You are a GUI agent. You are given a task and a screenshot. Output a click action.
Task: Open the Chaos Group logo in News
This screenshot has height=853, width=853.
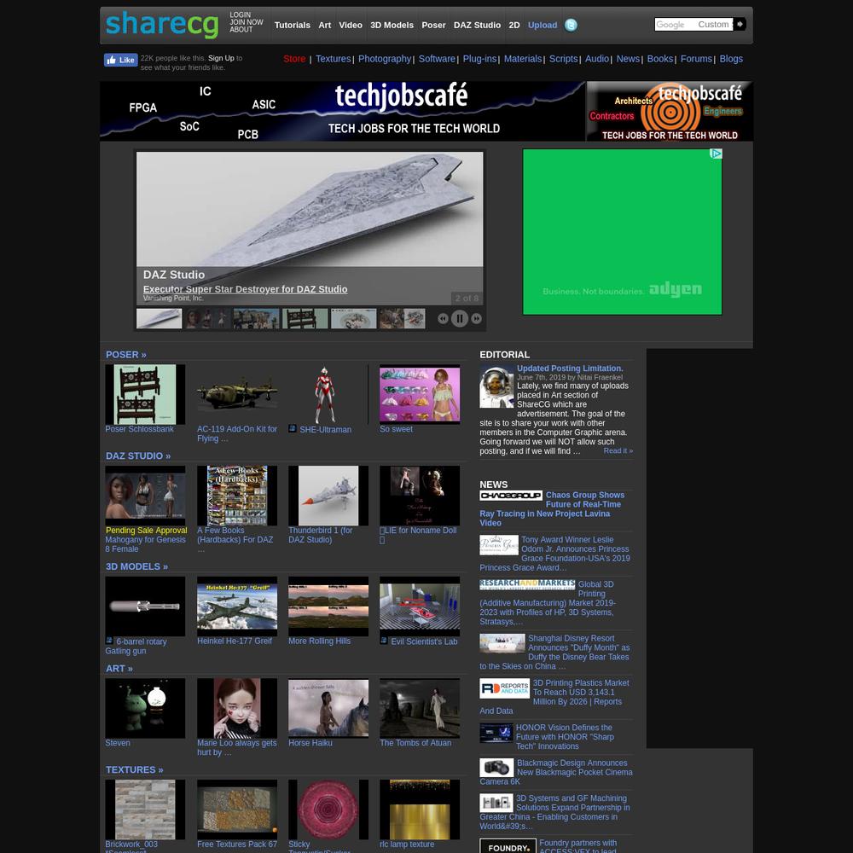click(x=511, y=496)
